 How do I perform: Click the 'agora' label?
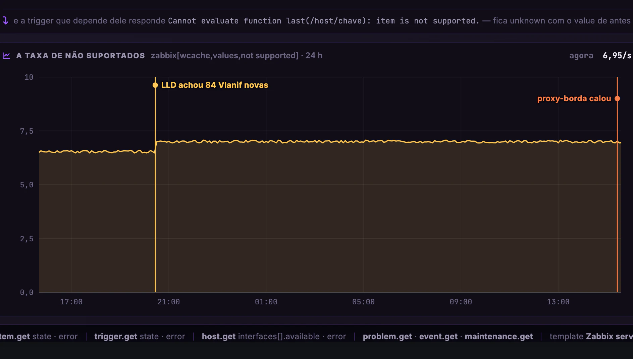[581, 56]
